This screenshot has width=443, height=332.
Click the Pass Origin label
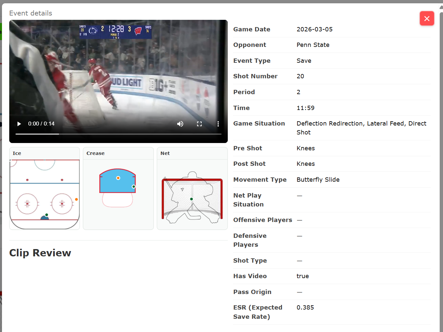252,292
